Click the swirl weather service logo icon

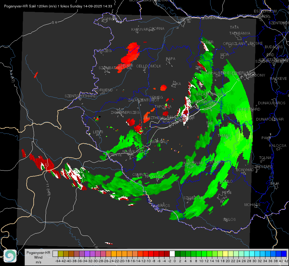(x=10, y=256)
